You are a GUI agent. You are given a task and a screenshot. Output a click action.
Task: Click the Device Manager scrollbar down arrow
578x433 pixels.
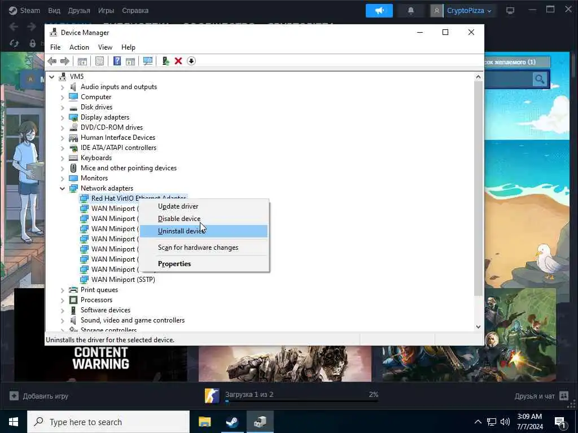478,326
